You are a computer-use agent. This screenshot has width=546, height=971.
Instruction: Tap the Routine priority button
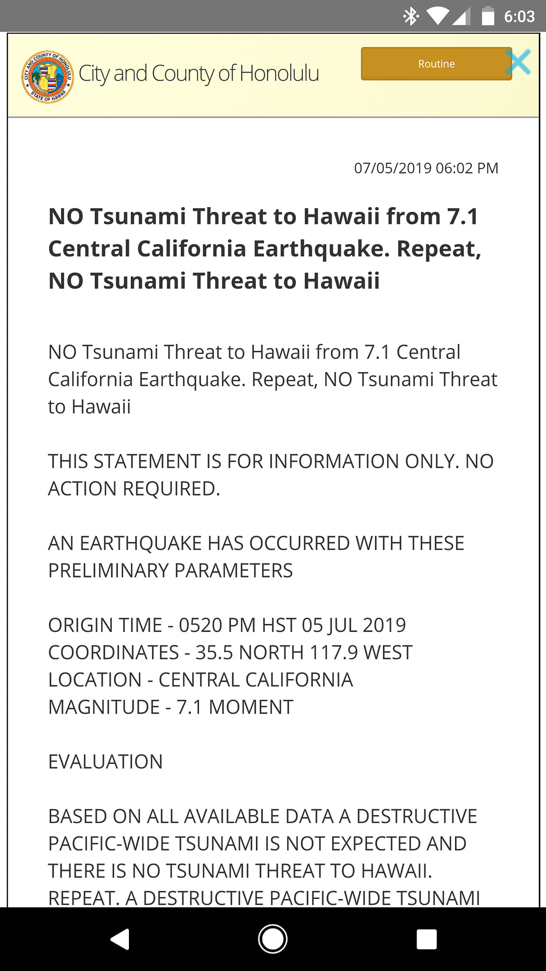click(x=436, y=64)
